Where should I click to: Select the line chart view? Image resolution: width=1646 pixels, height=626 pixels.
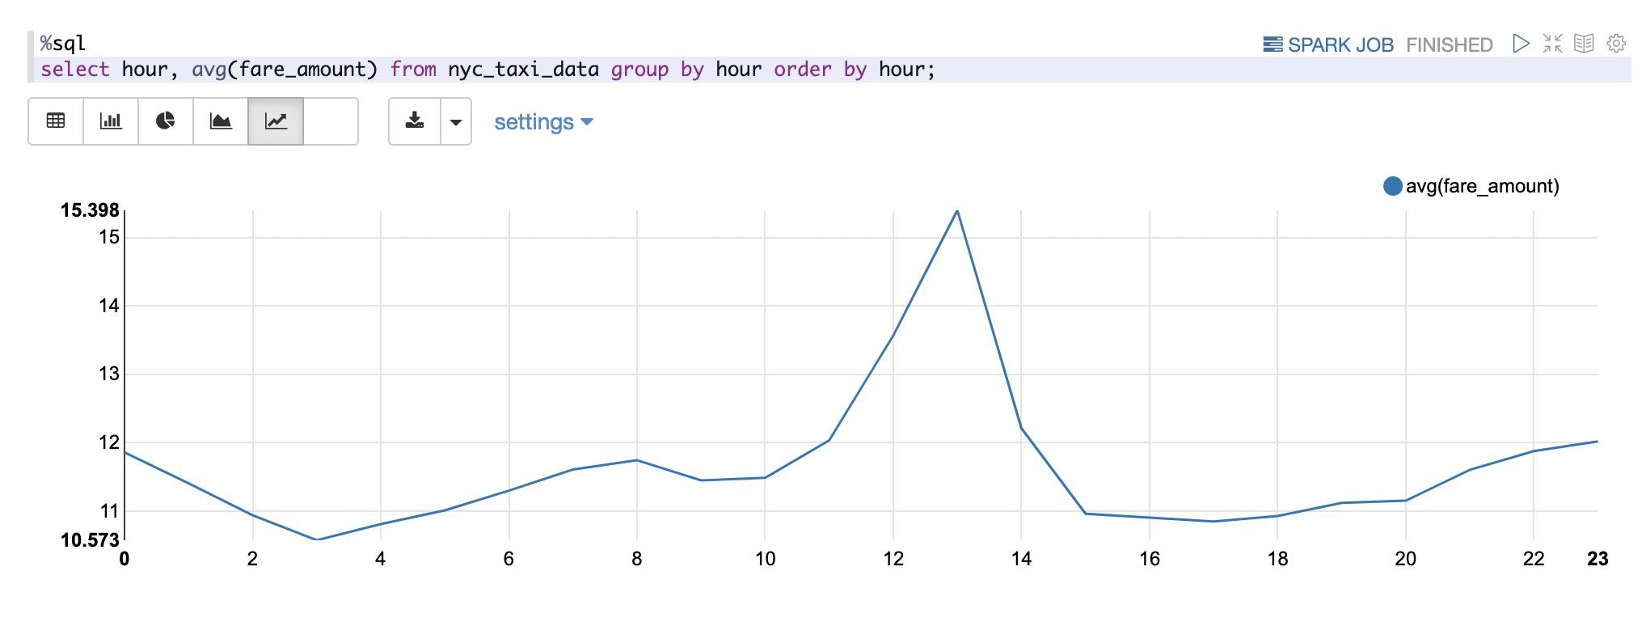click(x=276, y=121)
